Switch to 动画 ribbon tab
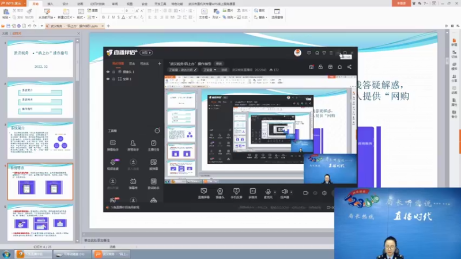 pyautogui.click(x=80, y=4)
